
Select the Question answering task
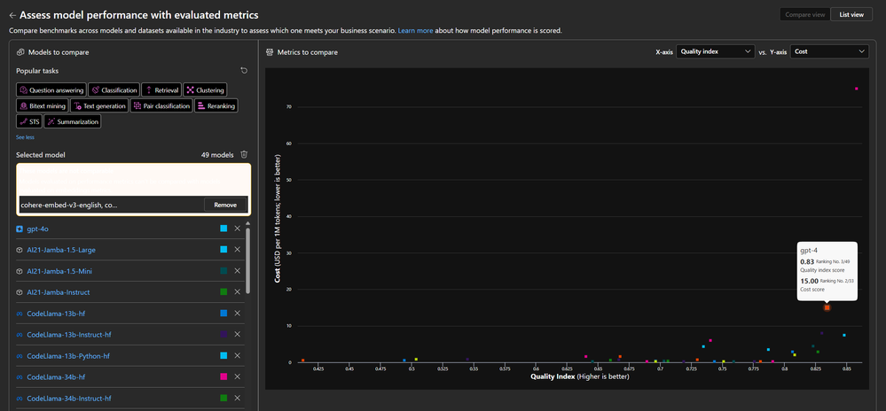[x=51, y=89]
